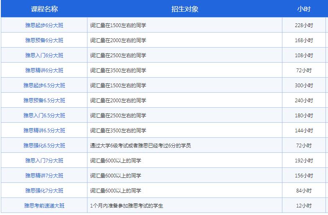Open the 雅思精讲6分大班 course link
328x215 pixels.
click(44, 70)
